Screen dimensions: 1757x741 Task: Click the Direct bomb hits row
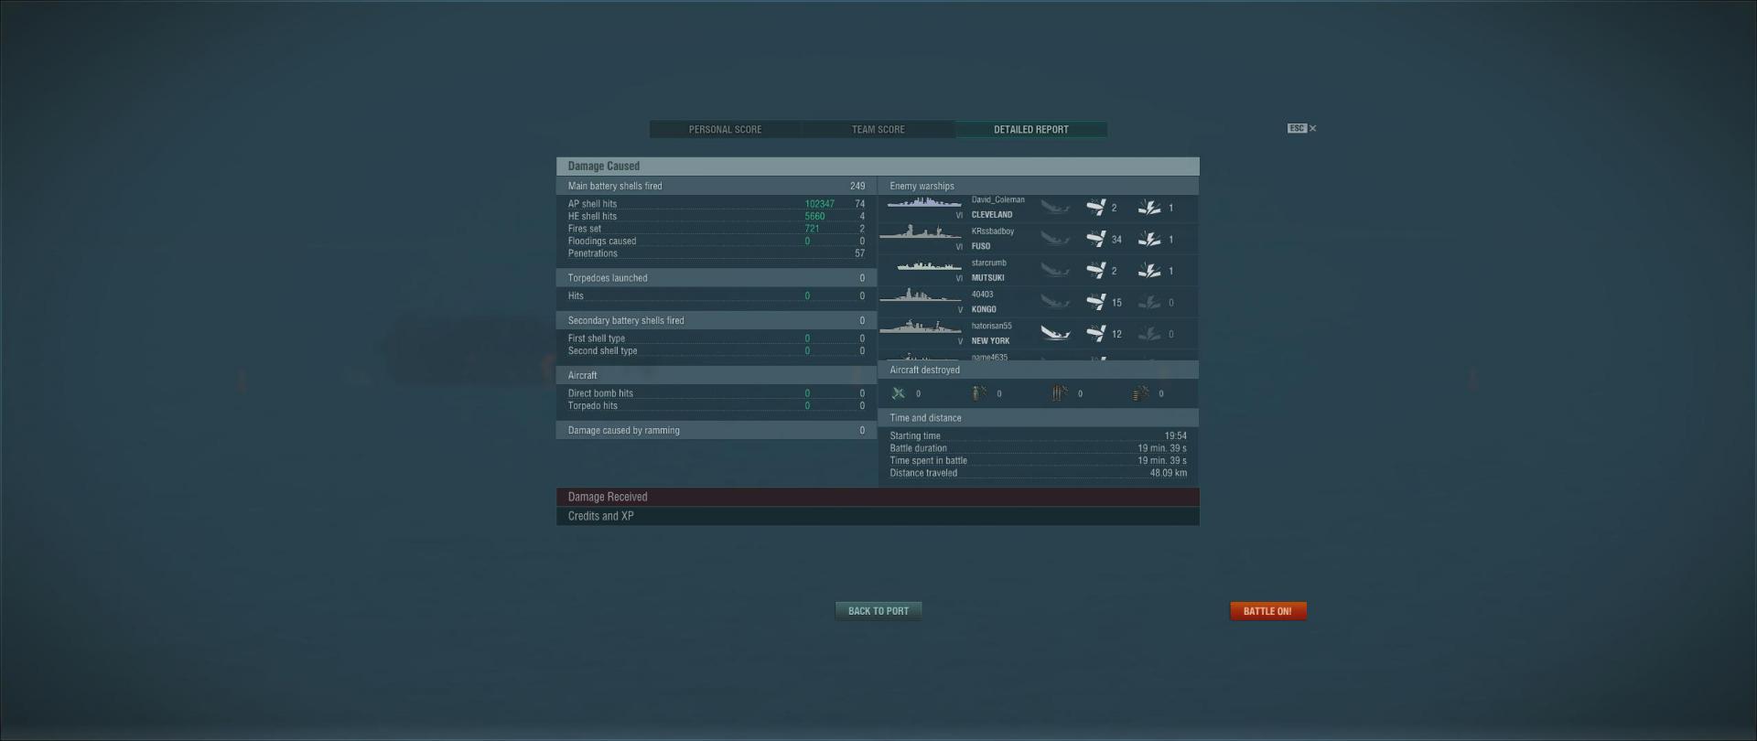coord(717,393)
